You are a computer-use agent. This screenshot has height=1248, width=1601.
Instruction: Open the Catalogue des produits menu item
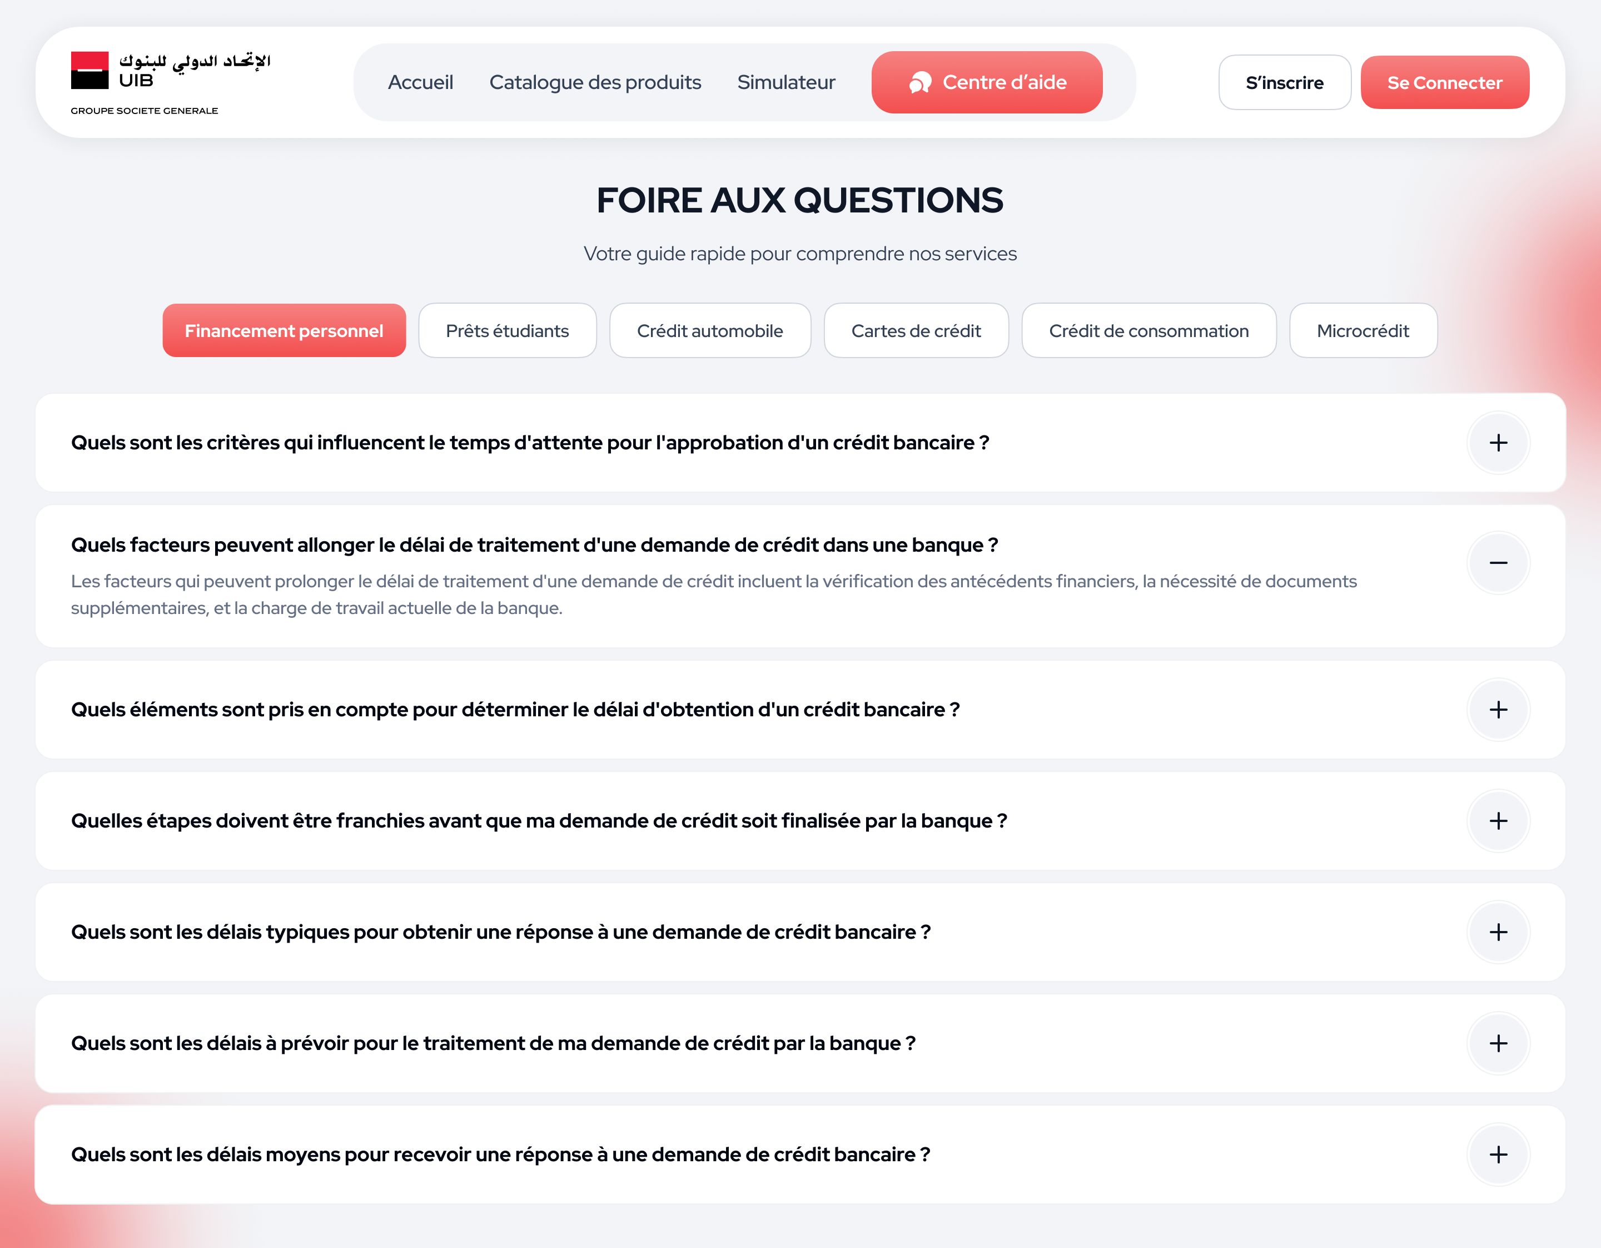coord(595,82)
